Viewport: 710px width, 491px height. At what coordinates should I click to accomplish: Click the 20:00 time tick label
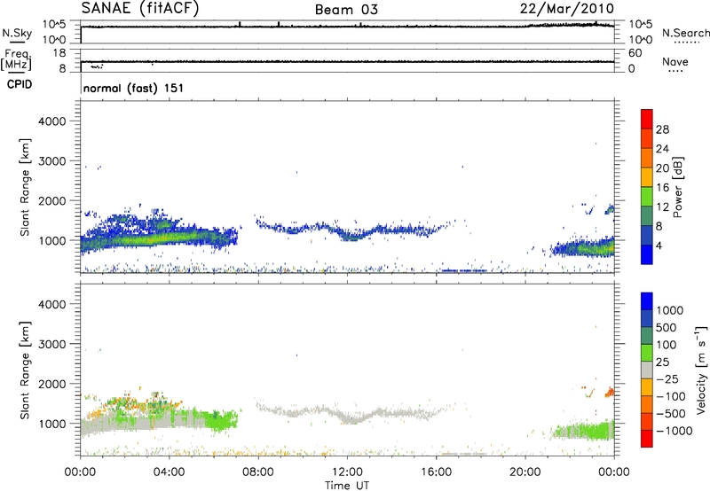[x=525, y=472]
